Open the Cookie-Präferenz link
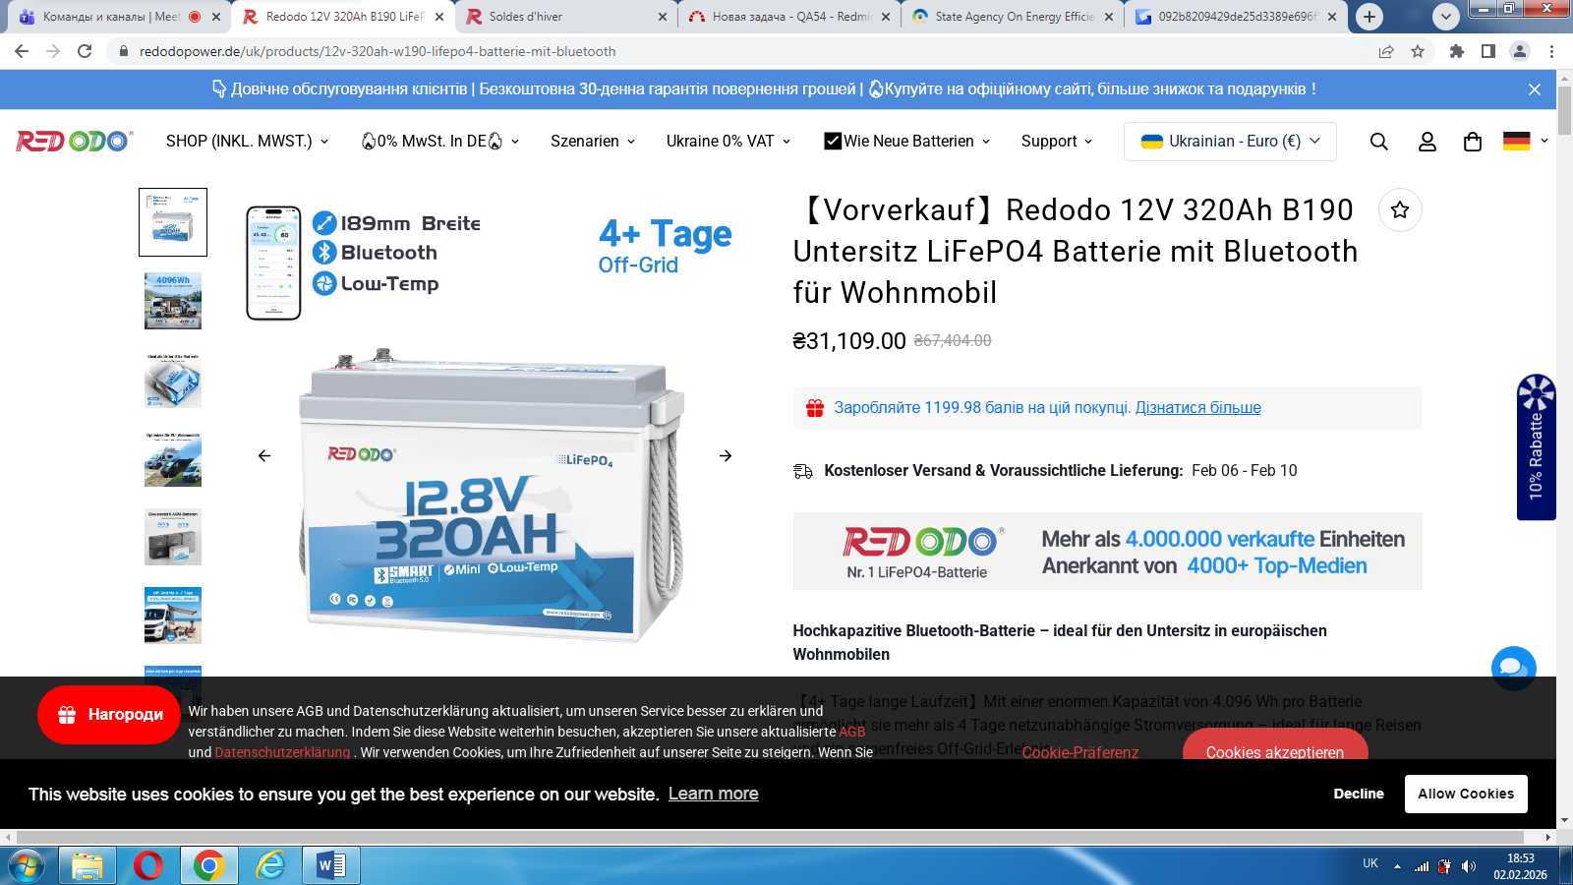Screen dimensions: 1573x885 tap(1080, 752)
